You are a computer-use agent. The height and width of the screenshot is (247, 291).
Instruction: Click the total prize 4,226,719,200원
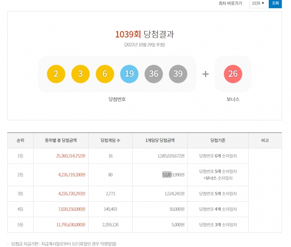tap(71, 175)
